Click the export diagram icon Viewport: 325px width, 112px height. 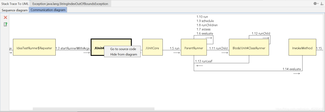6,24
